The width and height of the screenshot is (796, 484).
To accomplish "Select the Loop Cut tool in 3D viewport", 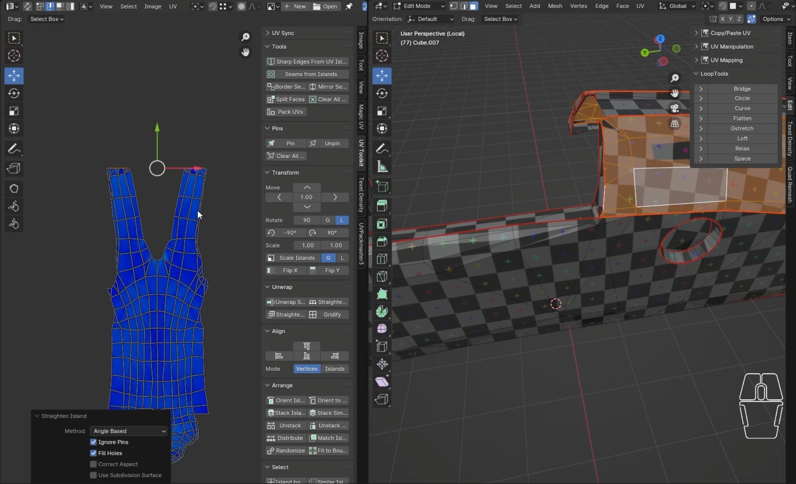I will pos(382,259).
